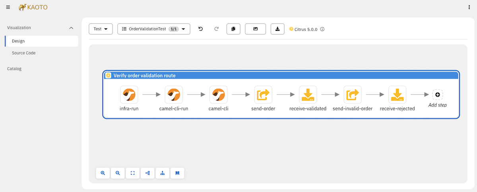This screenshot has height=192, width=477.
Task: Undo the last change
Action: 201,29
